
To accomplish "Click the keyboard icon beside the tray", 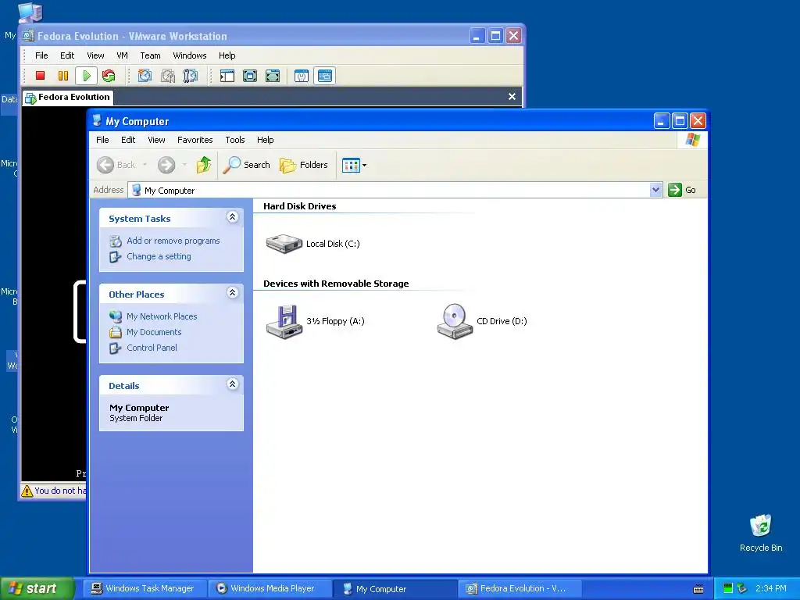I will [x=698, y=589].
